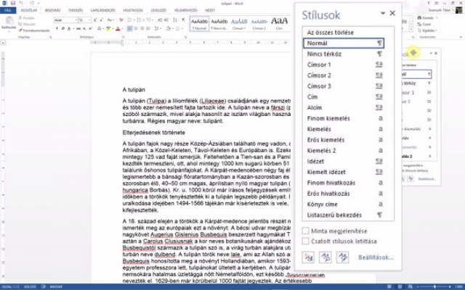Image resolution: width=465 pixels, height=290 pixels.
Task: Switch to the TERVEZÉS ribbon tab
Action: coord(76,10)
